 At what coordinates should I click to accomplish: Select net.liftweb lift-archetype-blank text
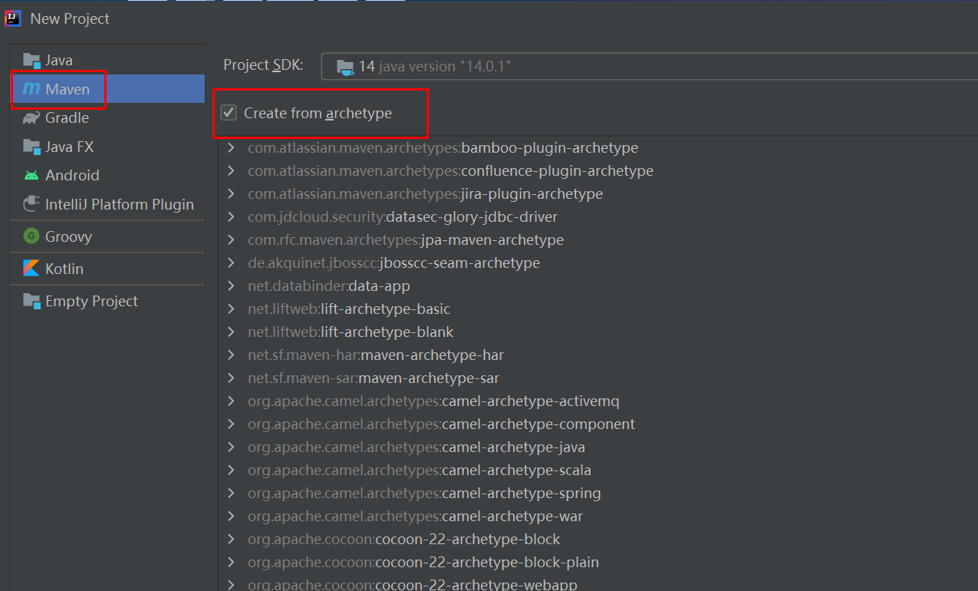coord(351,332)
